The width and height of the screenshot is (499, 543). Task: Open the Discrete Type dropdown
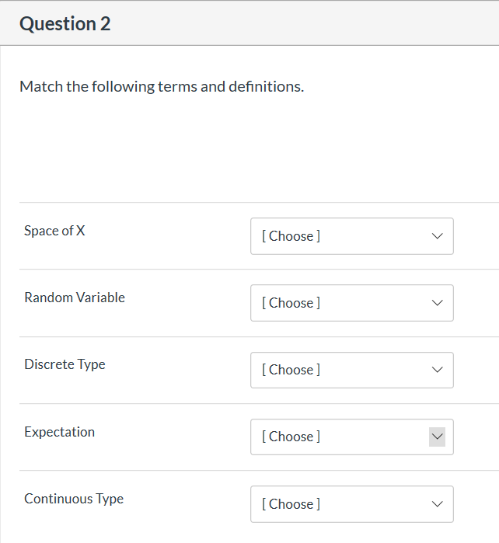click(x=352, y=370)
